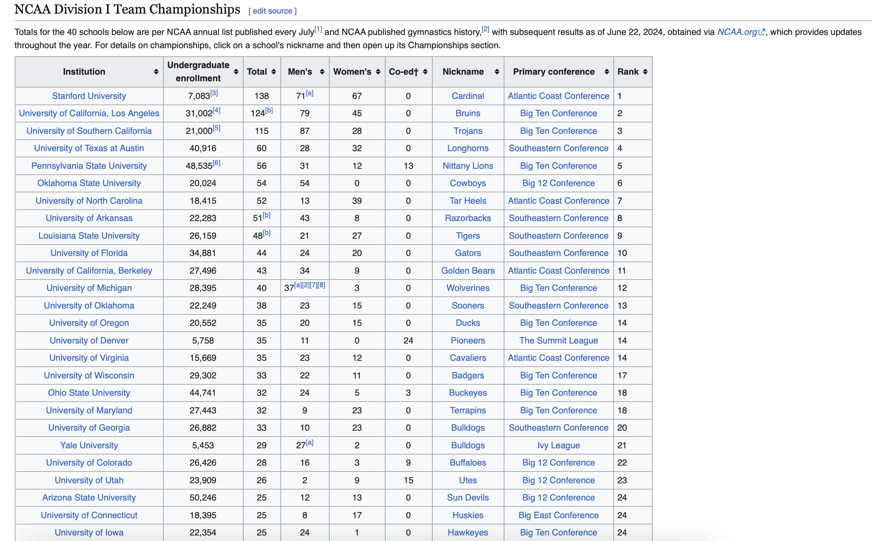Open the Bruins nickname link

468,113
